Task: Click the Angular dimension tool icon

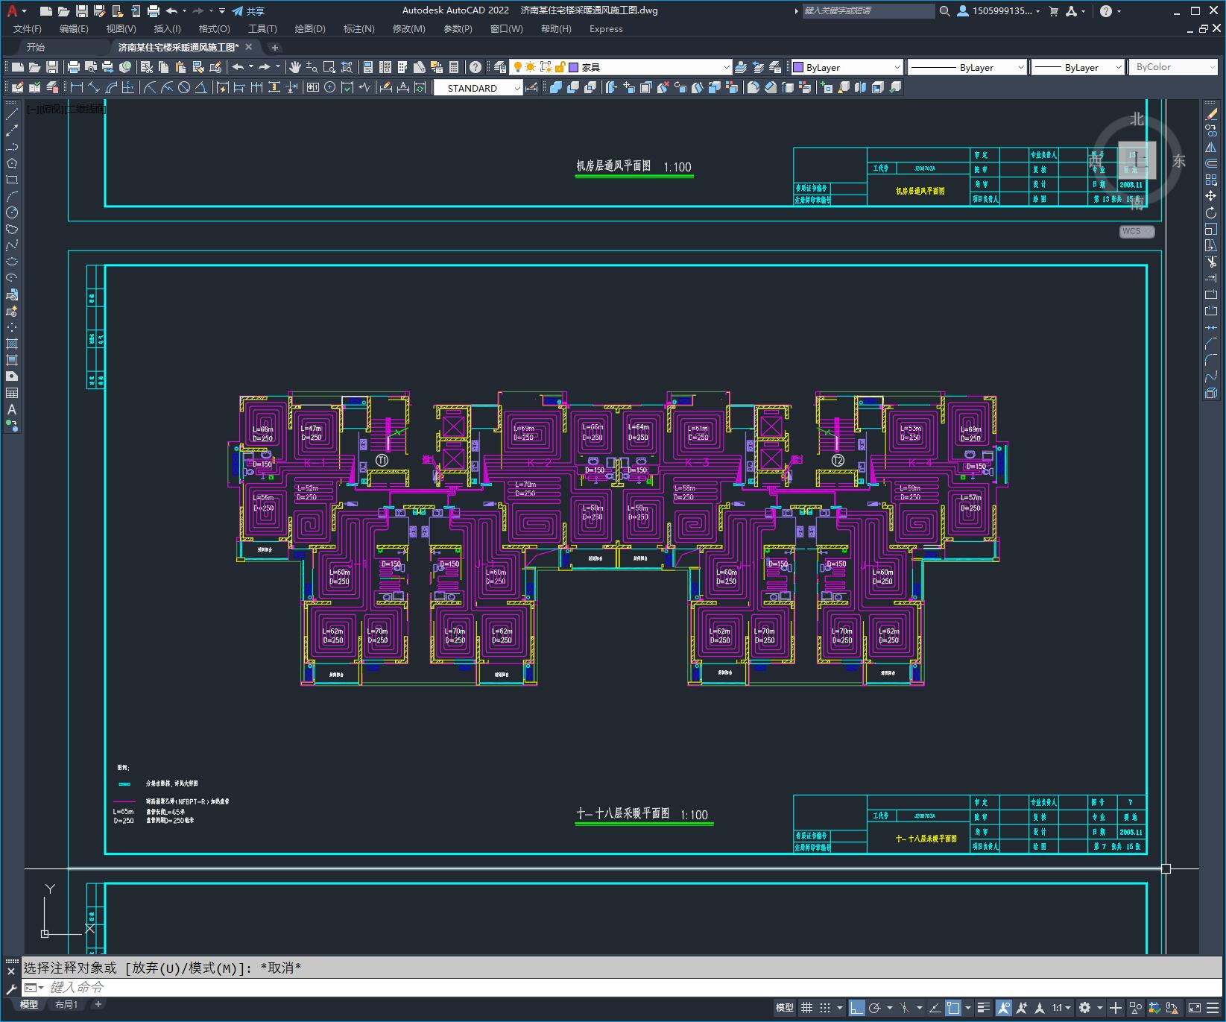Action: [200, 87]
